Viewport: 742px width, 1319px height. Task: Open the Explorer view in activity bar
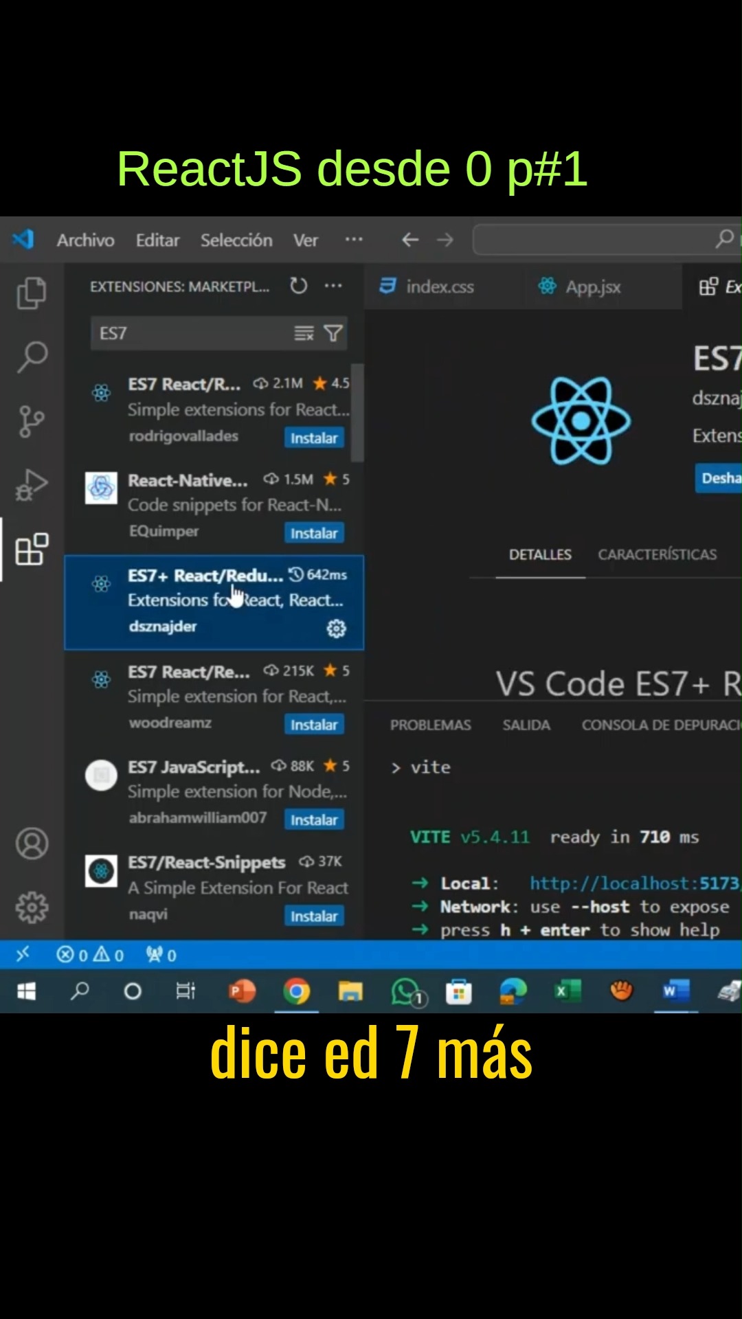(x=32, y=293)
